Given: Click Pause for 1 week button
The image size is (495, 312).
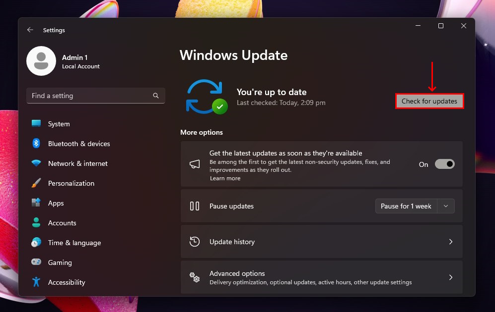Looking at the screenshot, I should 406,206.
